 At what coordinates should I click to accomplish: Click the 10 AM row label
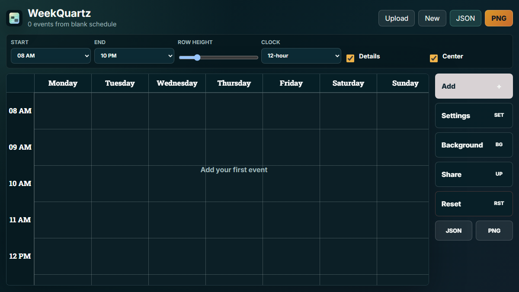click(x=20, y=183)
